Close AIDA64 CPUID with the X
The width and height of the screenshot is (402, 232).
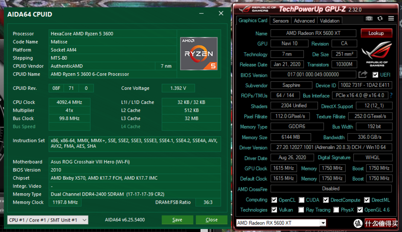pyautogui.click(x=221, y=13)
